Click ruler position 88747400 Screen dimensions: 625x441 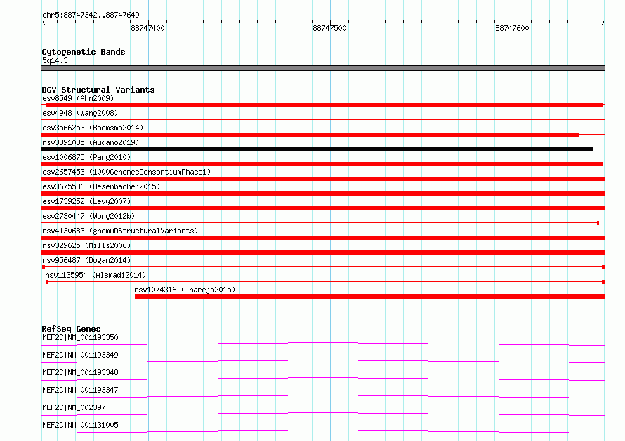[x=147, y=28]
